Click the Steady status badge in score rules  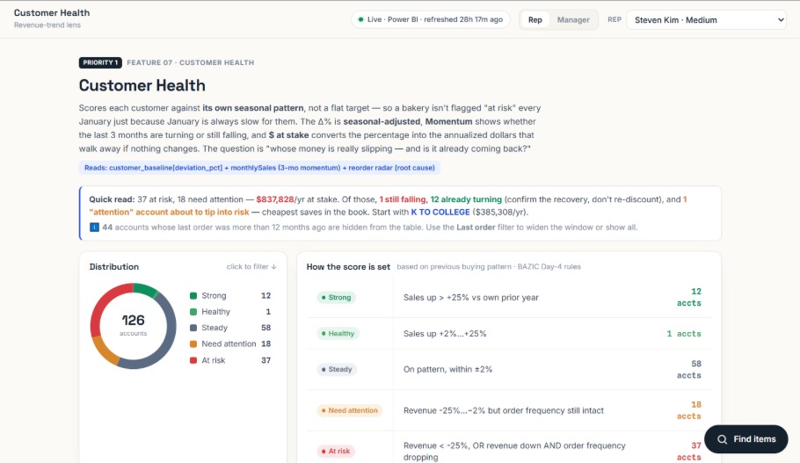pos(337,369)
